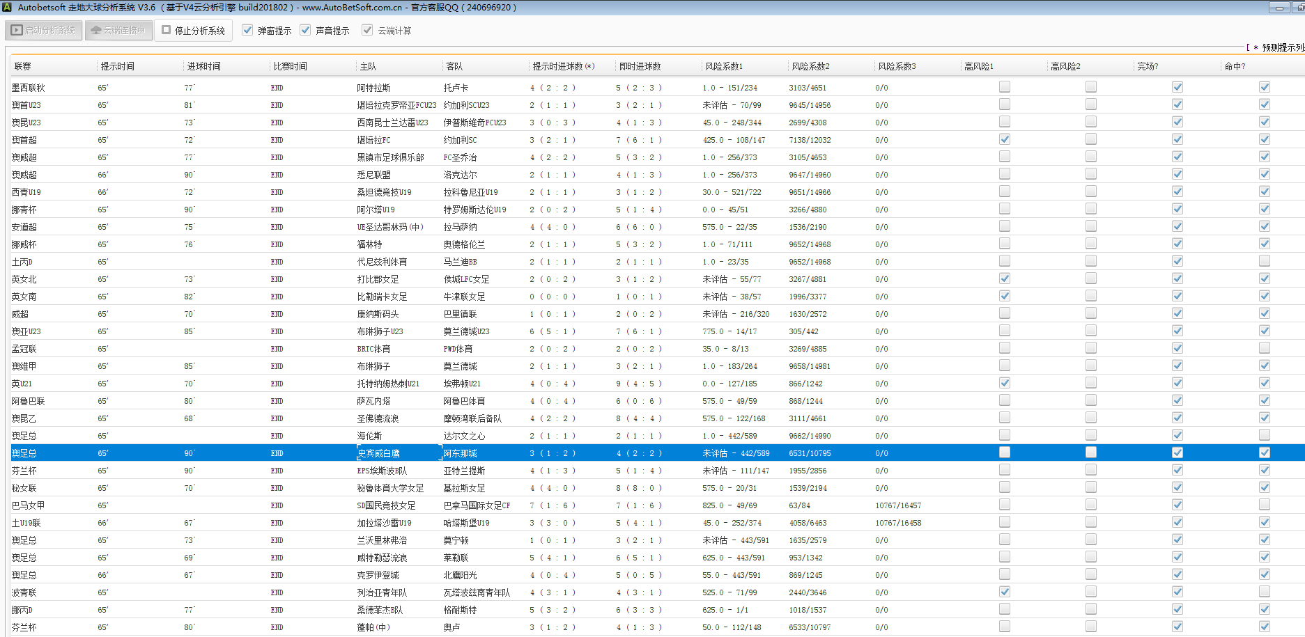
Task: Select the 康纳斯码头 team cell
Action: pyautogui.click(x=378, y=314)
